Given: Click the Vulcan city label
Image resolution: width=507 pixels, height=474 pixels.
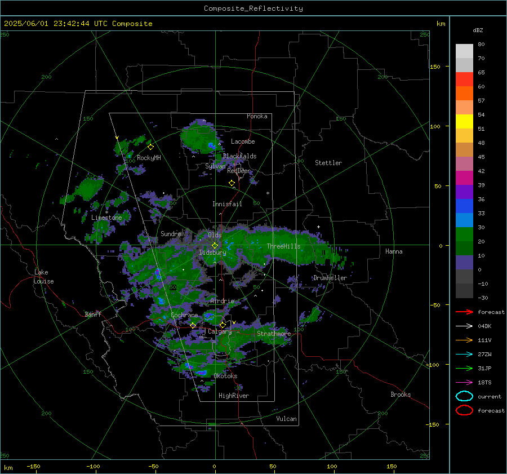Looking at the screenshot, I should 286,419.
